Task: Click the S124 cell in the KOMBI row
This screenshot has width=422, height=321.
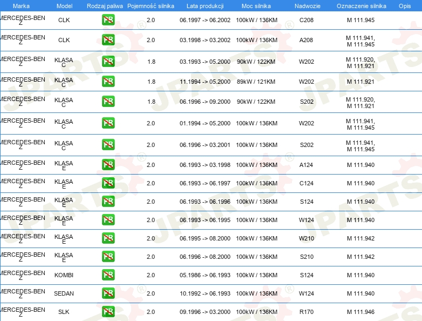Action: [x=307, y=275]
